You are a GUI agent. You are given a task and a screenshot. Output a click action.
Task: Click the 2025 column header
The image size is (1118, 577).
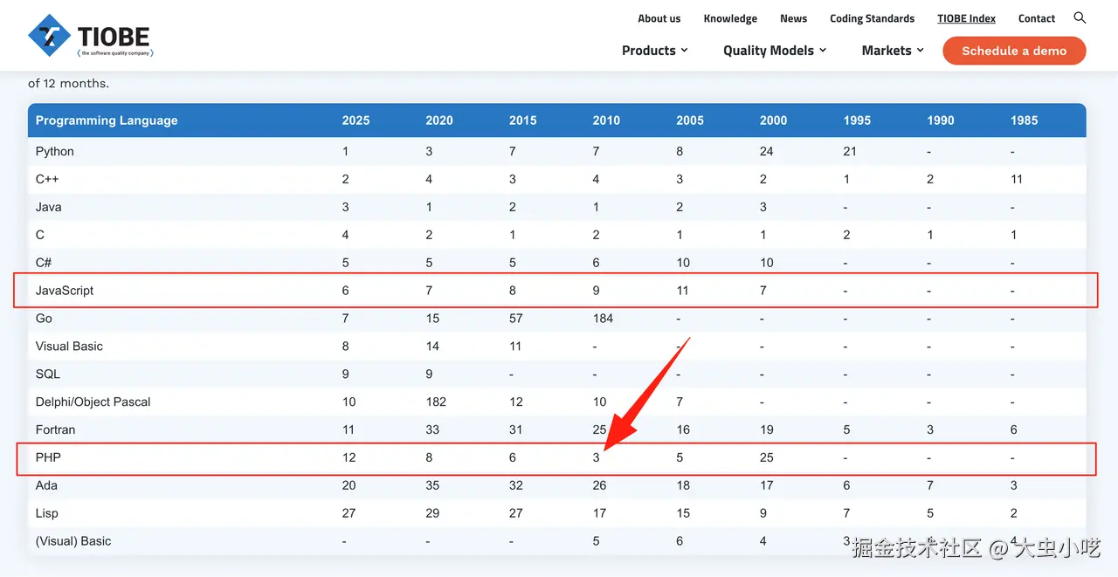click(x=355, y=120)
